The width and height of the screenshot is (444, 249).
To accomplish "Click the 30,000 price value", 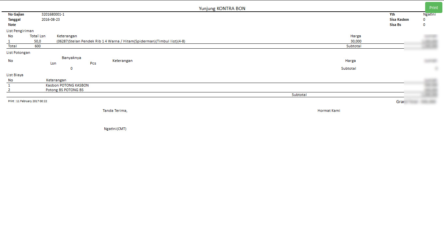I will [356, 41].
